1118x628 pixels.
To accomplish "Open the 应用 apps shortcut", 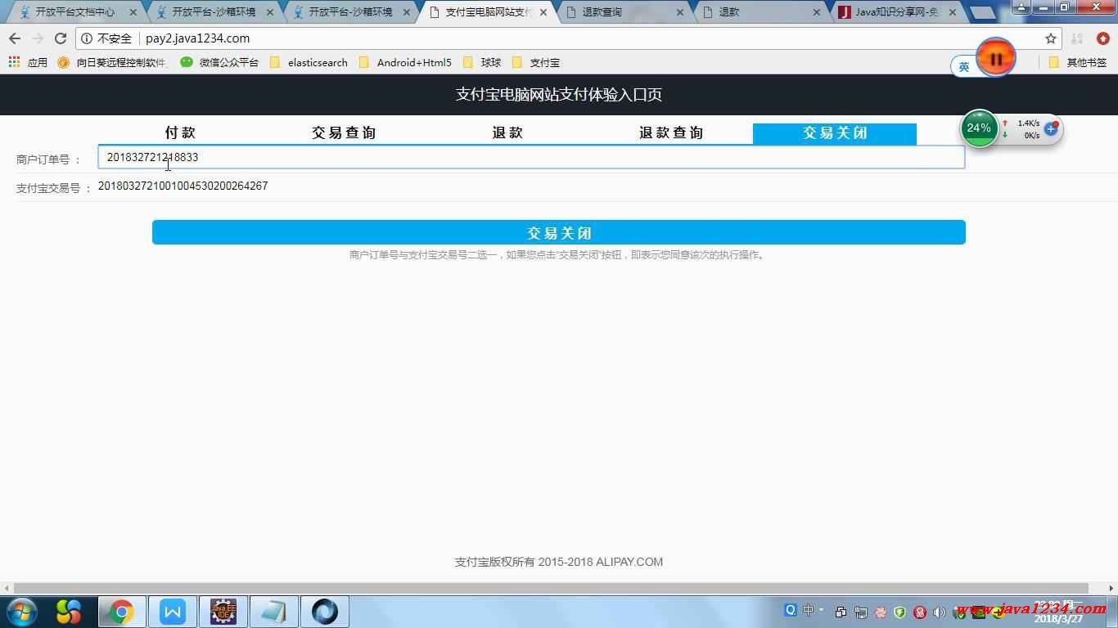I will [28, 62].
